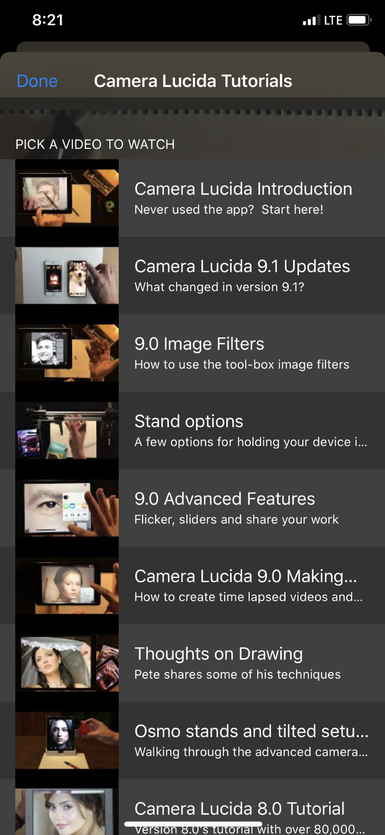The width and height of the screenshot is (385, 835).
Task: Open Camera Lucida 9.0 Making thumbnail
Action: coord(67,585)
